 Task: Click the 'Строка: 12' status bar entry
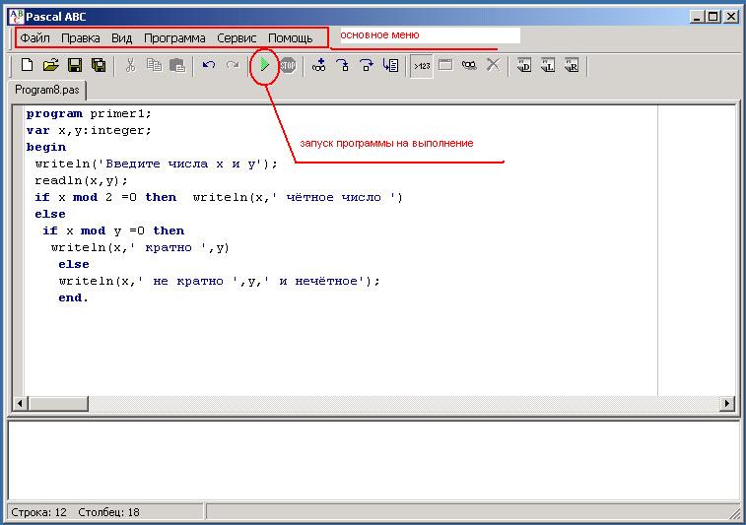pyautogui.click(x=38, y=512)
